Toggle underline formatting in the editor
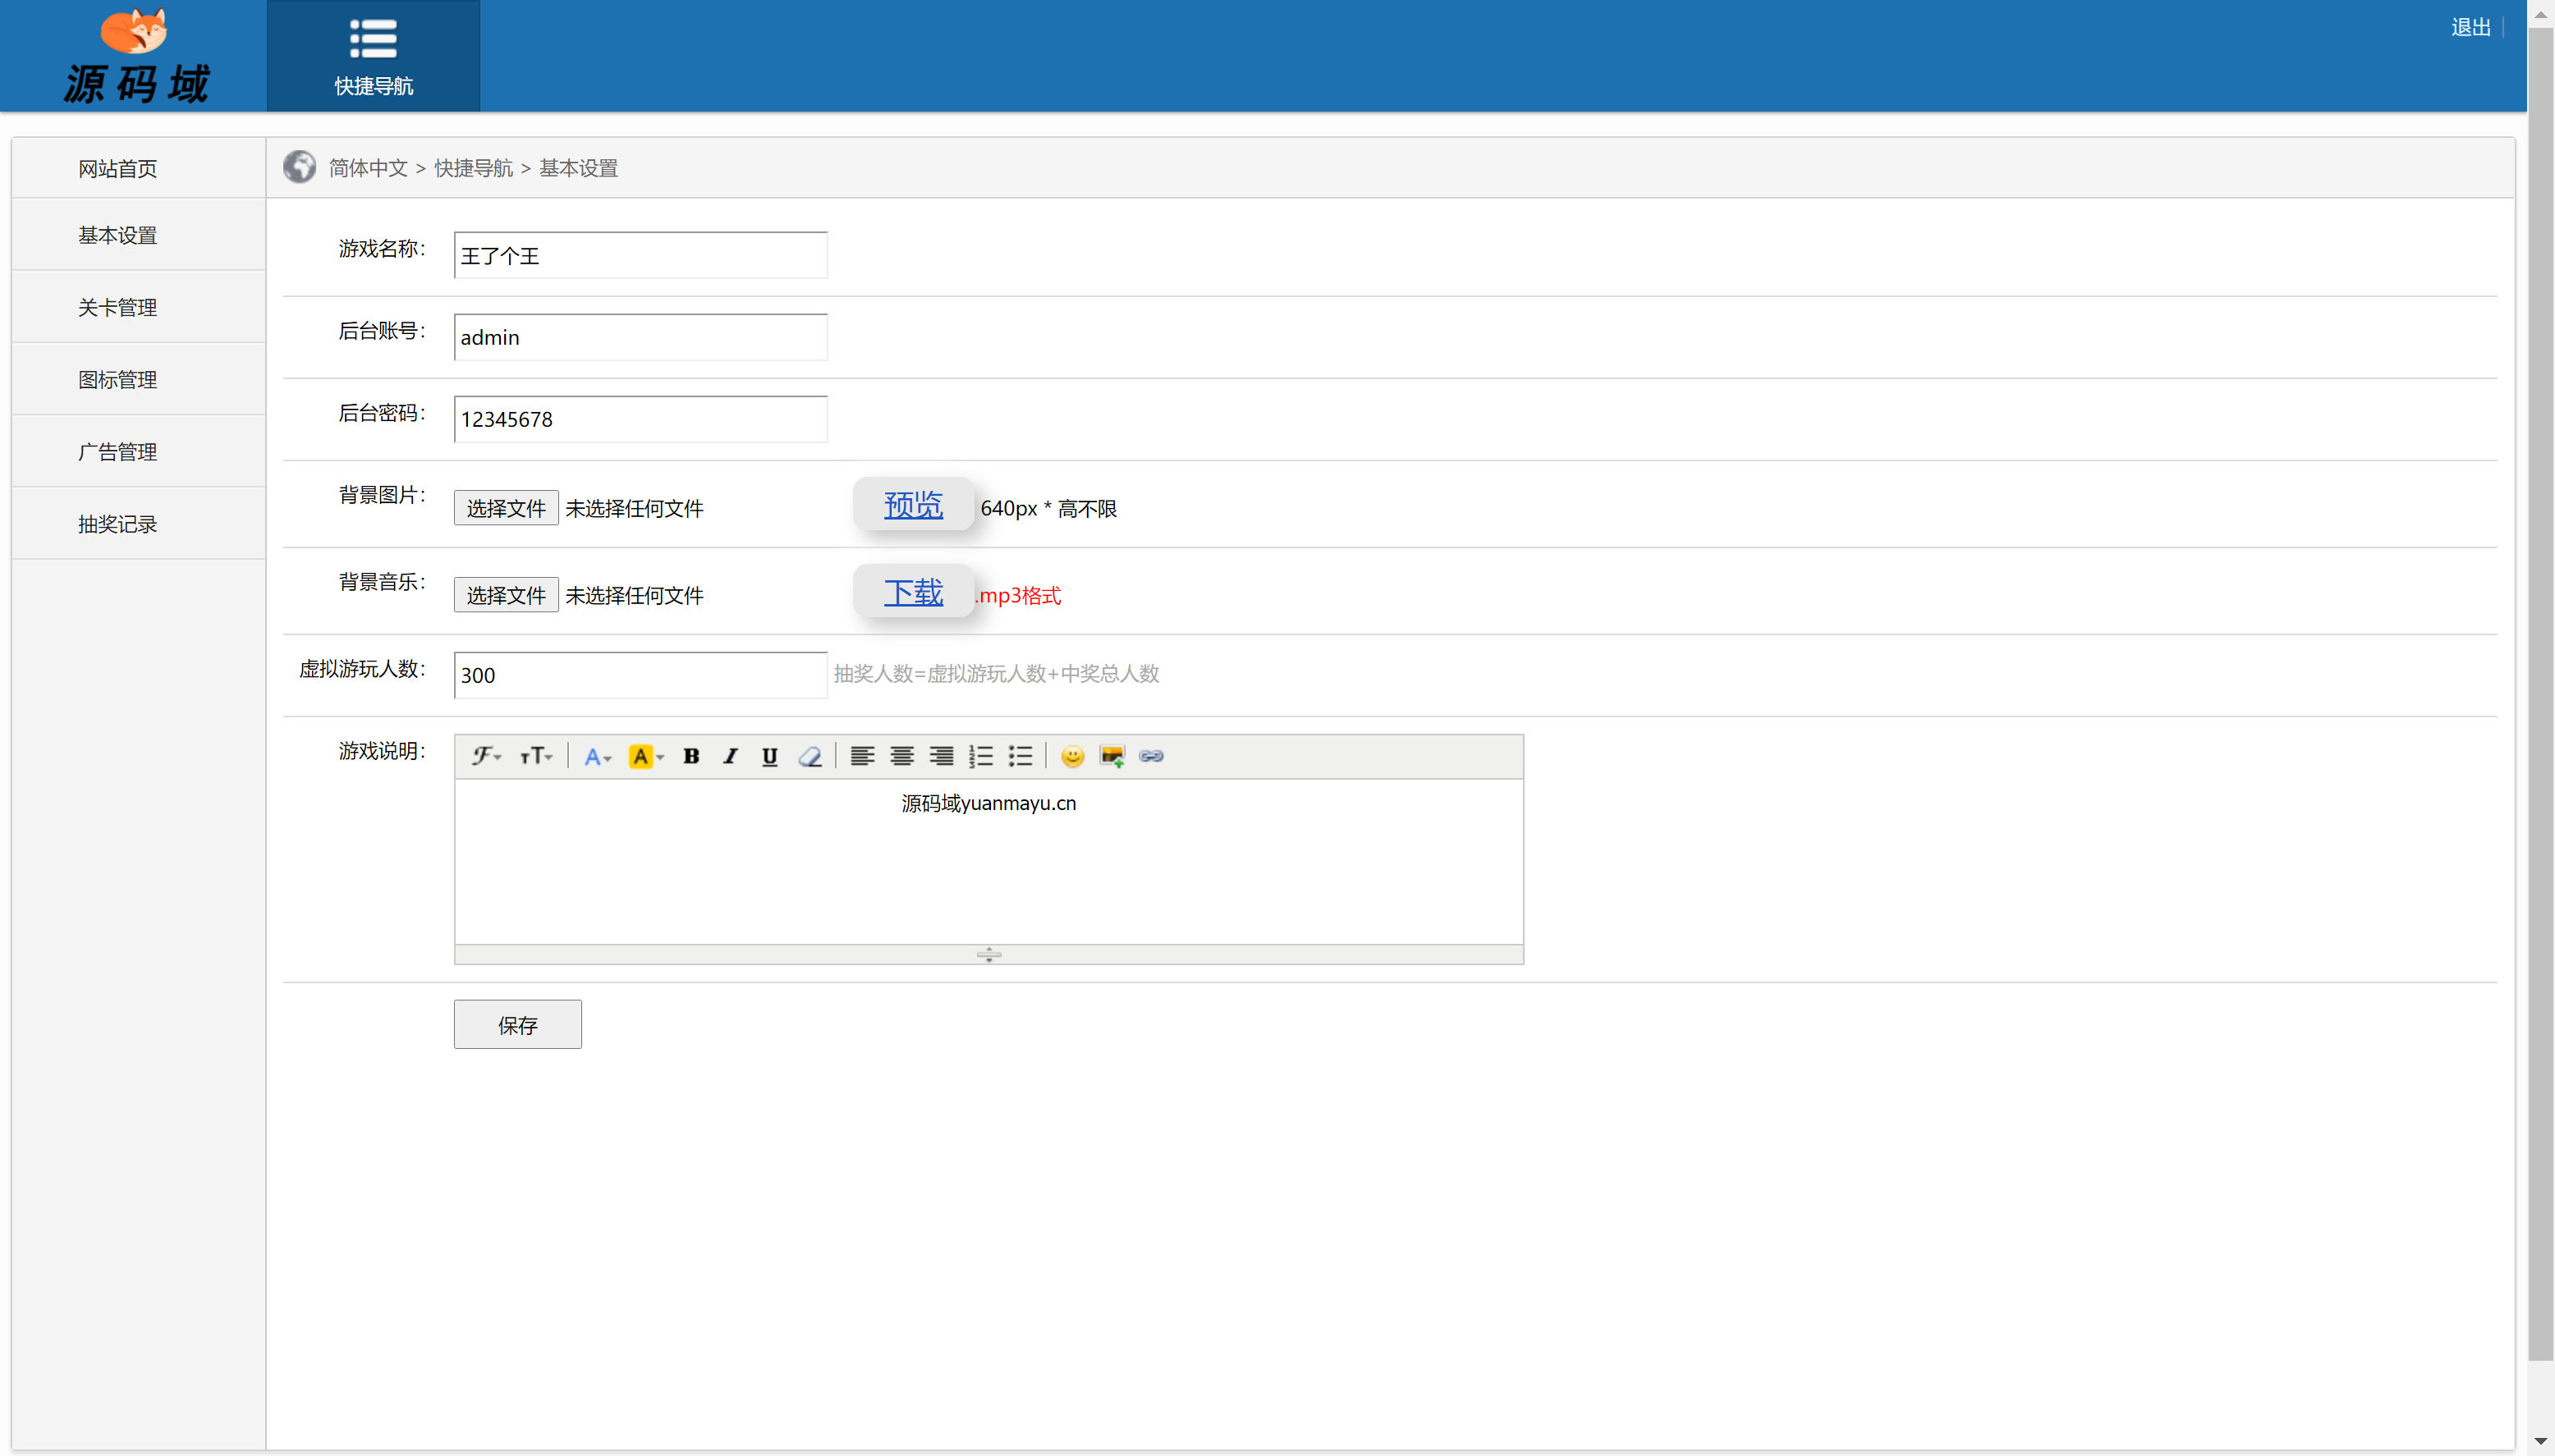Screen dimensions: 2555x1456 (769, 756)
